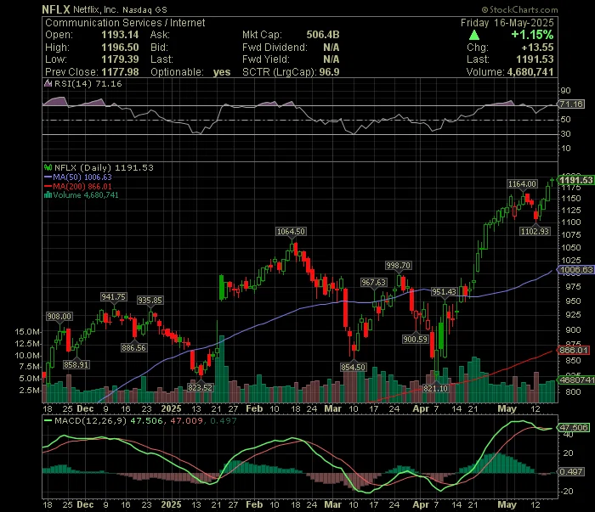The image size is (595, 512).
Task: Click the candlestick icon beside NFLX (Daily)
Action: (48, 167)
